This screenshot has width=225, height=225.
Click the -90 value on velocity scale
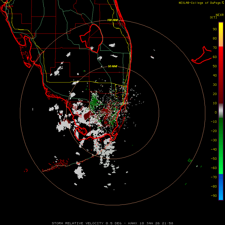coord(214,196)
